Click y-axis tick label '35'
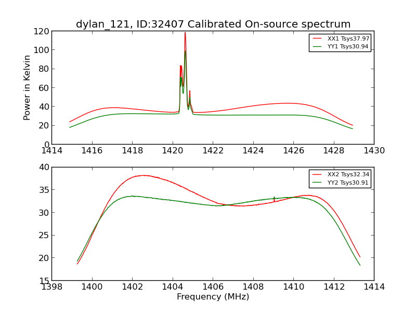The width and height of the screenshot is (416, 312). click(44, 190)
